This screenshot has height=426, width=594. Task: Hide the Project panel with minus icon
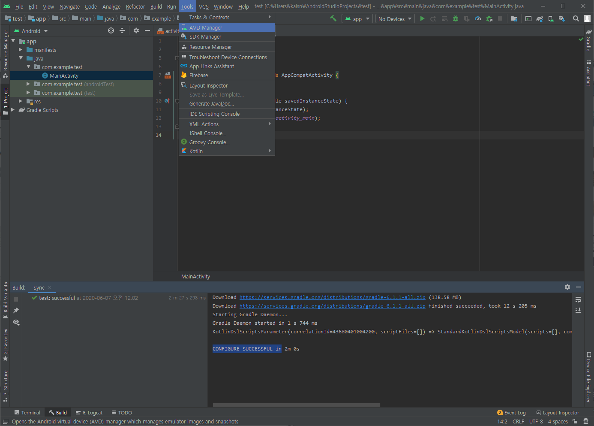tap(147, 30)
